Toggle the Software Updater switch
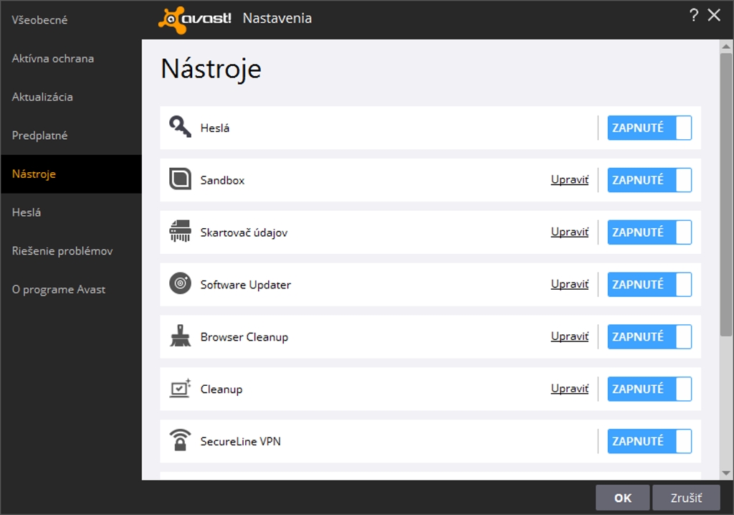The image size is (734, 515). (x=649, y=285)
